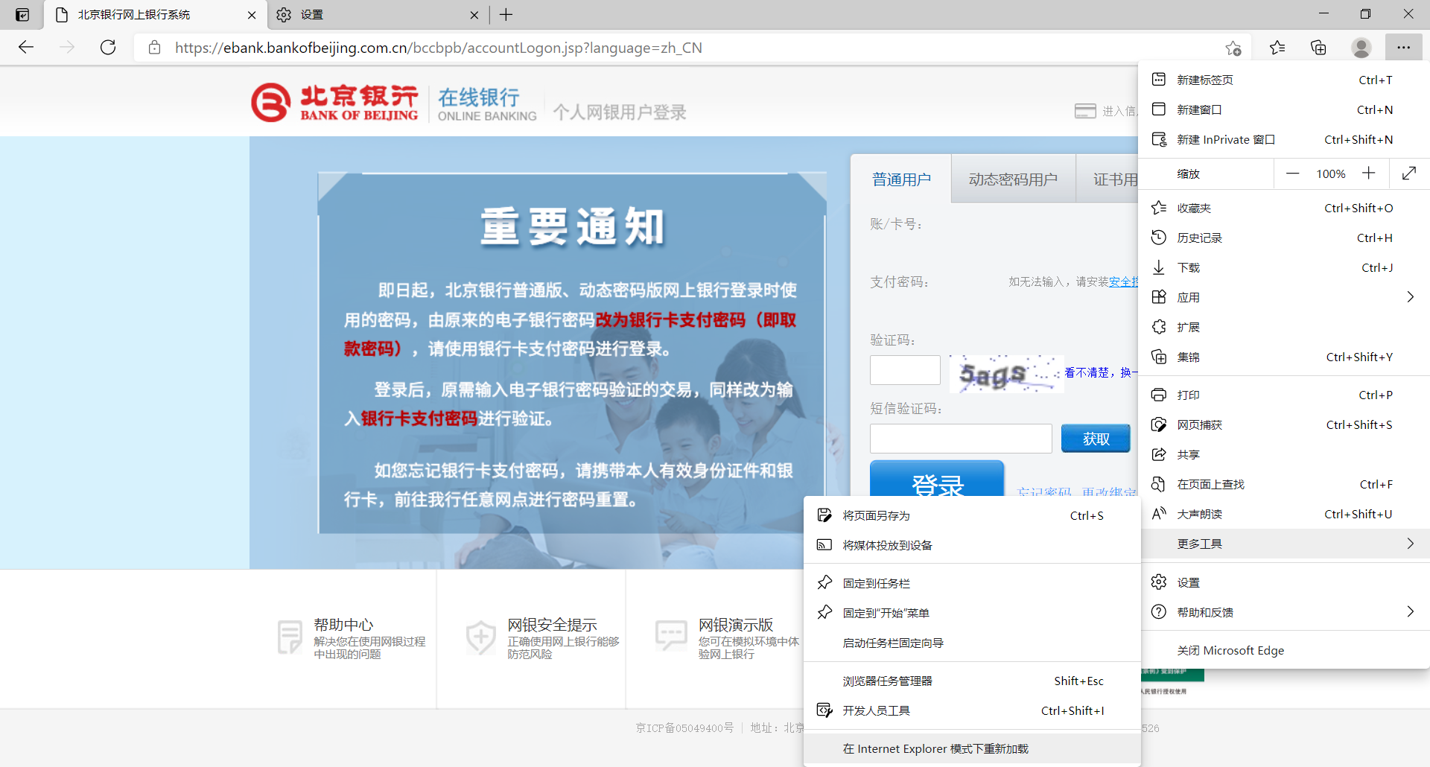Screen dimensions: 1430x767
Task: Open the Favorites list toolbar icon
Action: [1277, 48]
